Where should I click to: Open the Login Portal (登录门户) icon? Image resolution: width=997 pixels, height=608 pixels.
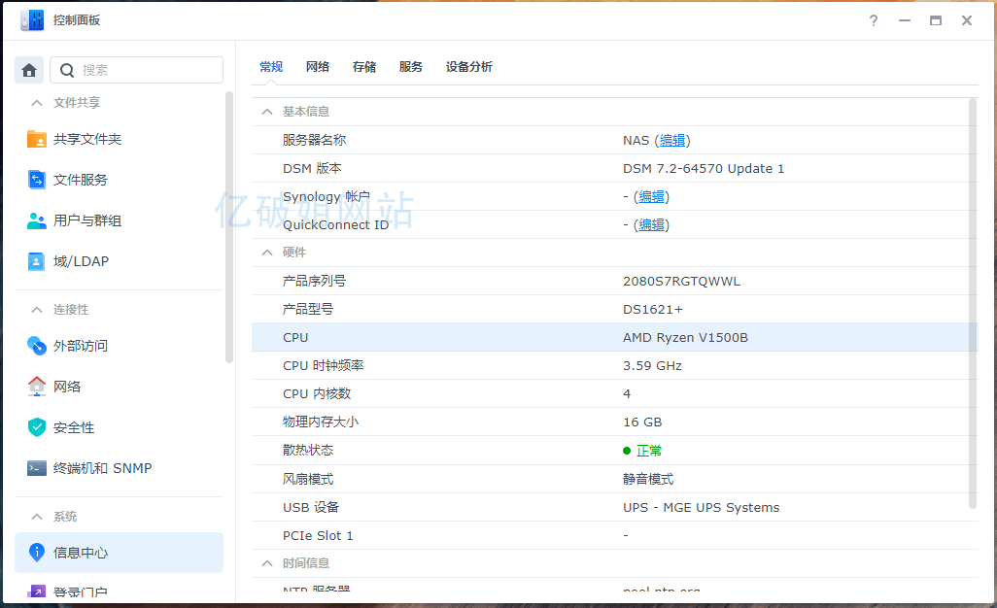(37, 591)
